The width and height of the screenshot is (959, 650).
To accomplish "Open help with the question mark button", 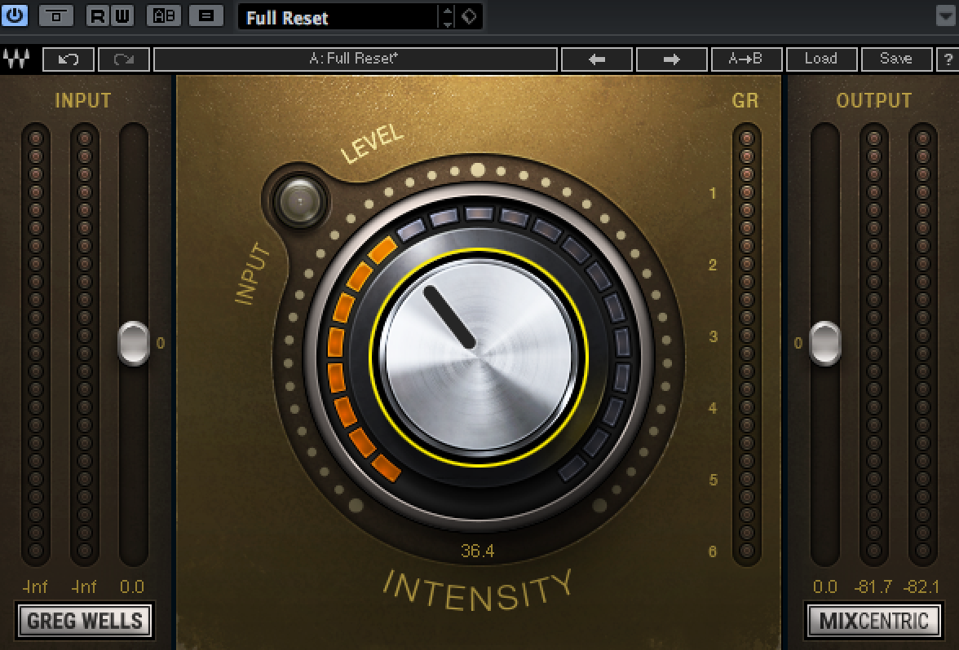I will coord(948,59).
